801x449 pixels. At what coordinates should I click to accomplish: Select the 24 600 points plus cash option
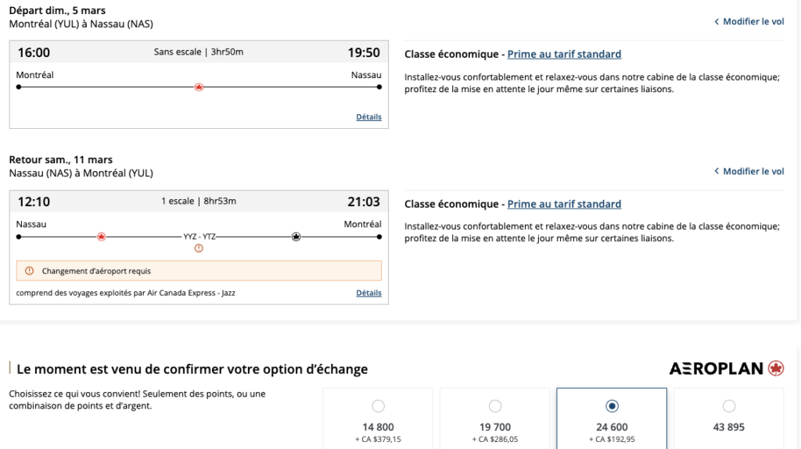coord(612,406)
